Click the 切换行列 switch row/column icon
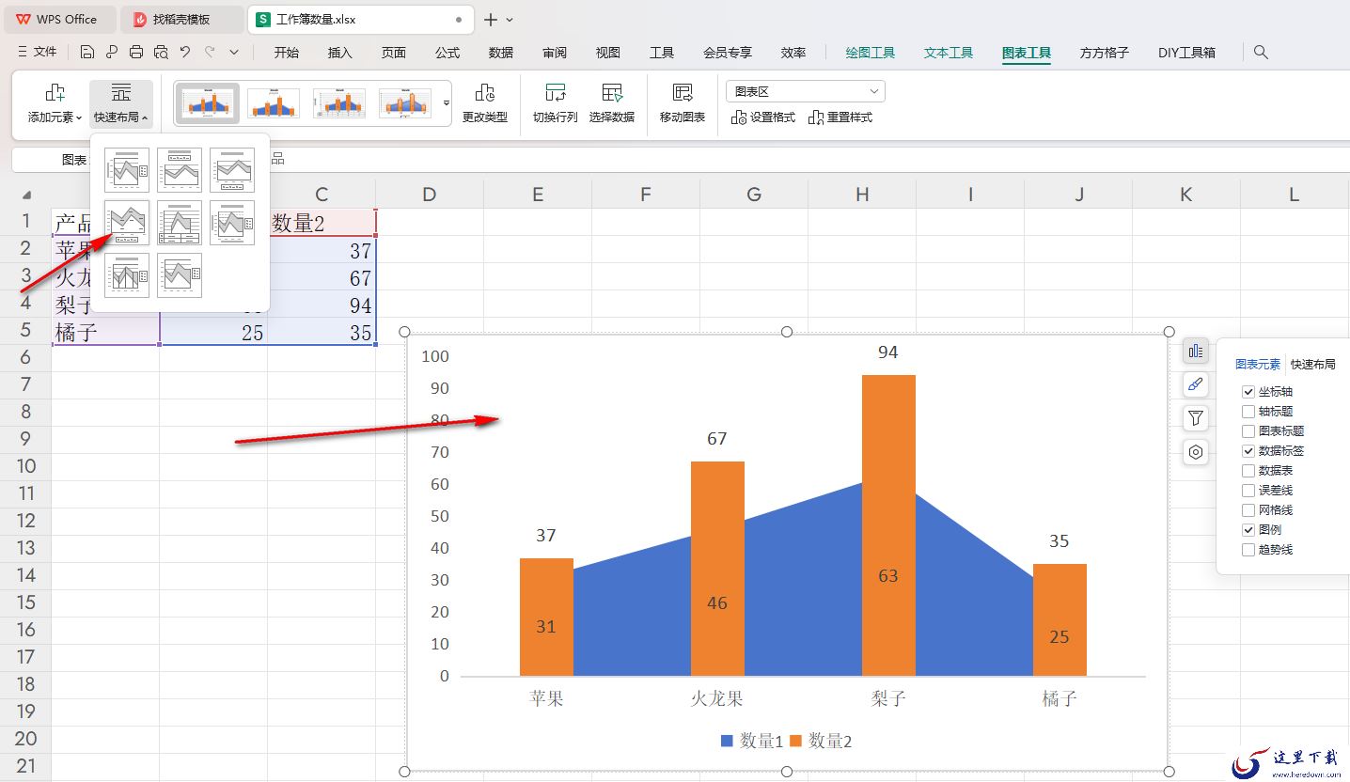Viewport: 1350px width, 782px height. coord(556,92)
